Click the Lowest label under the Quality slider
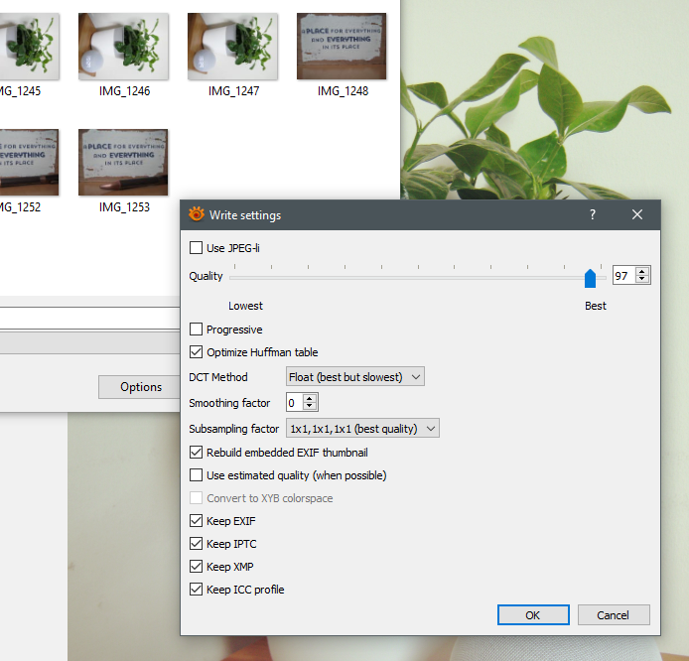This screenshot has height=661, width=689. 245,306
